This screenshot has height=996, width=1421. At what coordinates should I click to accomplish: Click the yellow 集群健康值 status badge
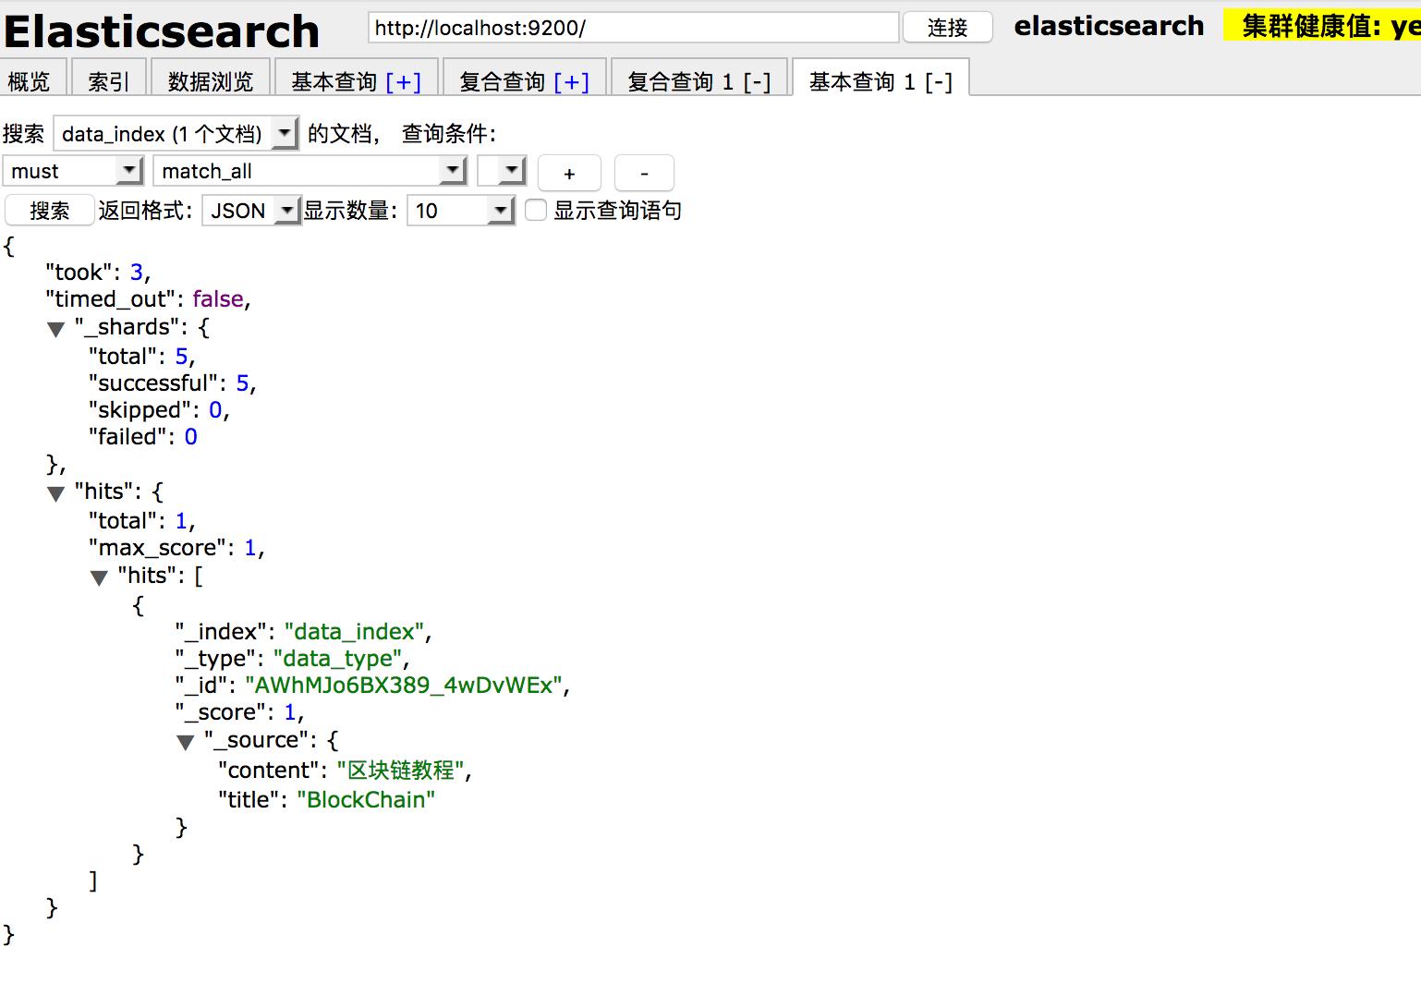[1322, 26]
